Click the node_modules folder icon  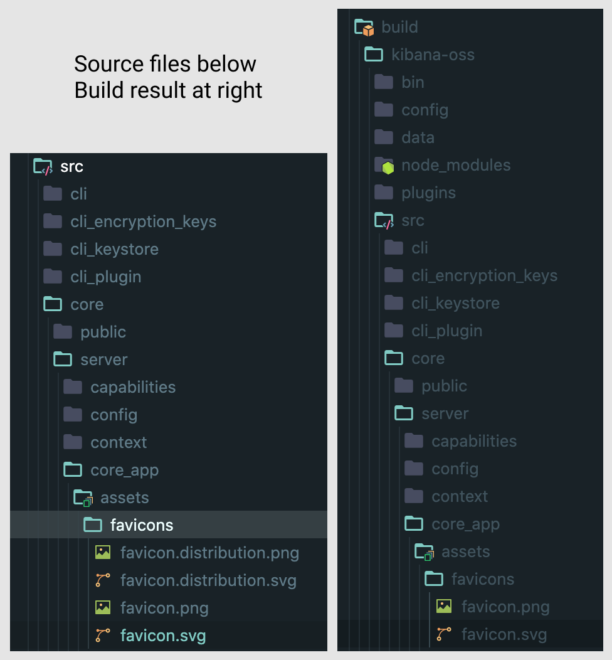(x=384, y=166)
